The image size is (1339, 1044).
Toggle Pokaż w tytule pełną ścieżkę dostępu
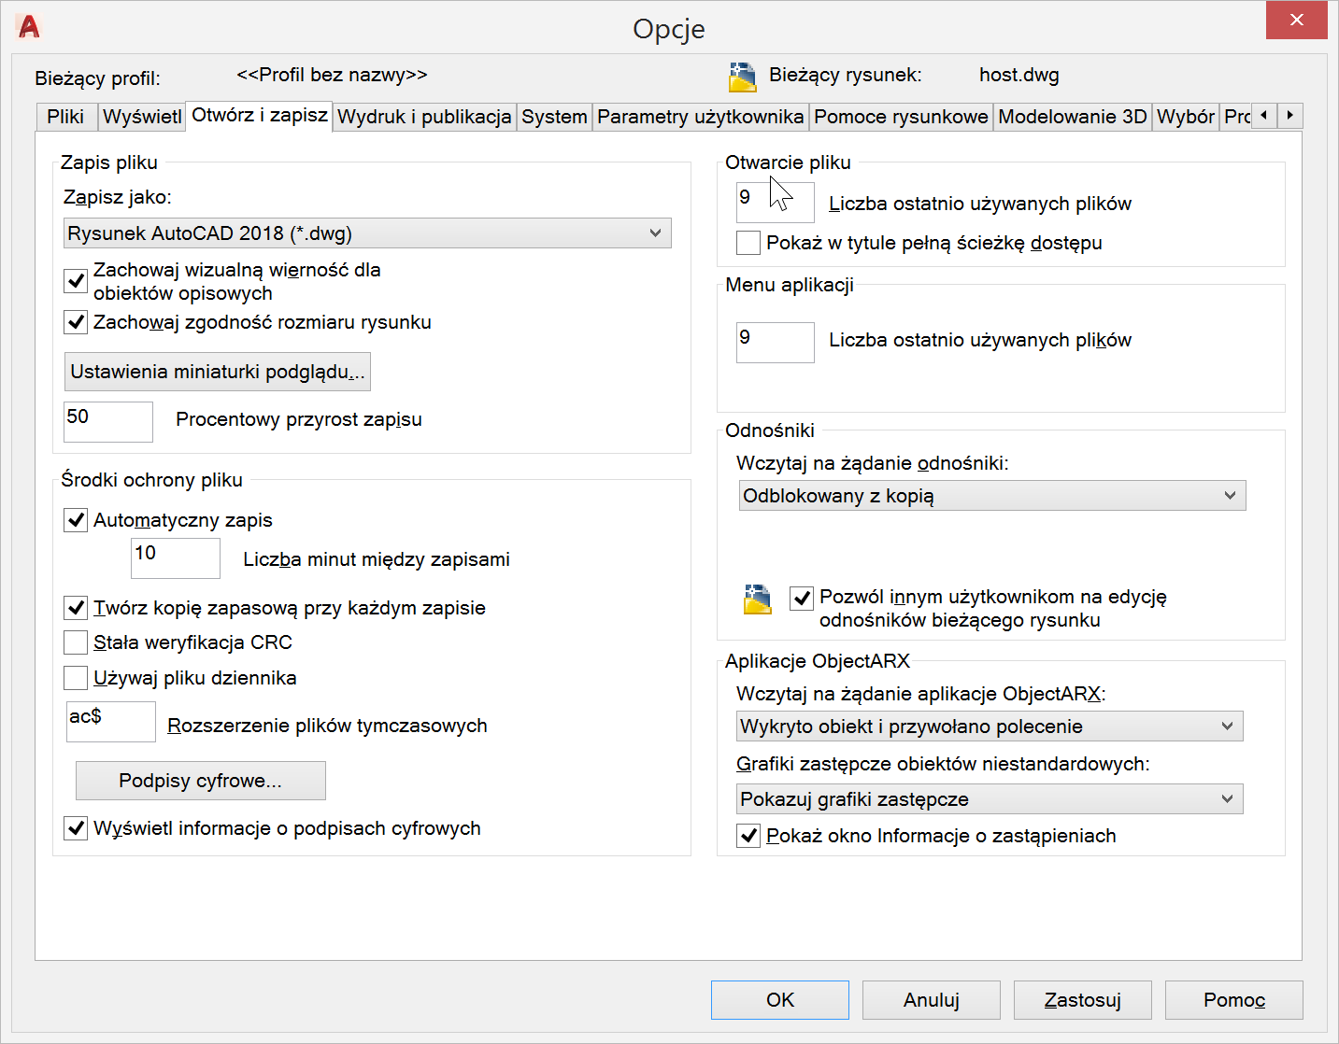[748, 243]
